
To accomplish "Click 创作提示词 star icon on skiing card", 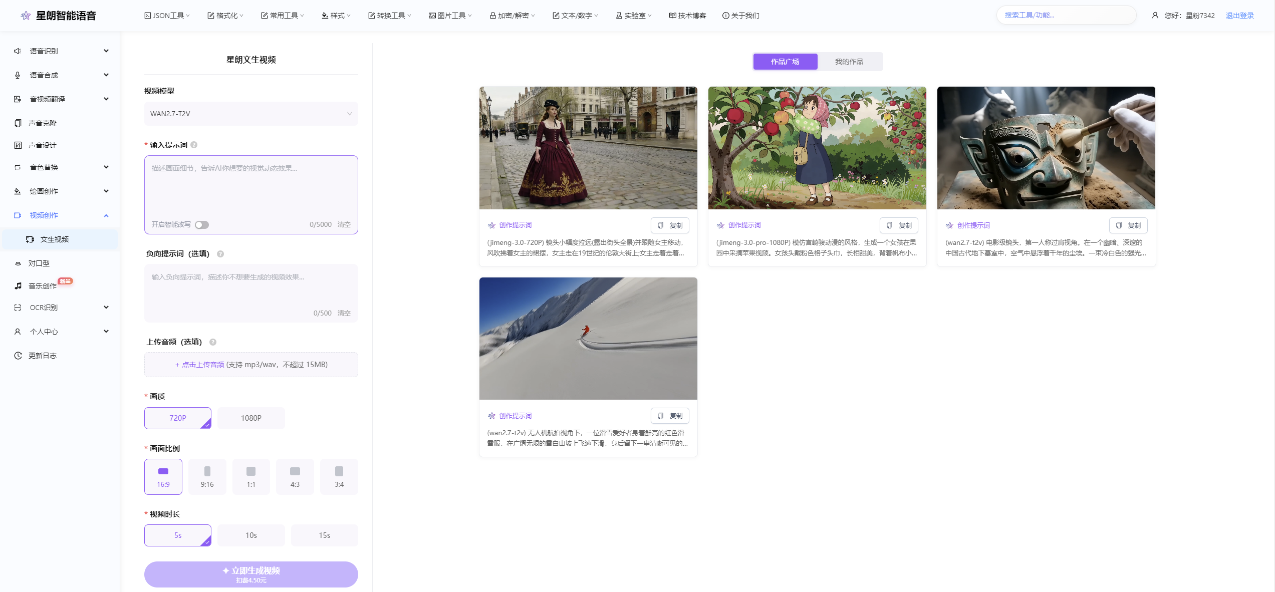I will 492,416.
